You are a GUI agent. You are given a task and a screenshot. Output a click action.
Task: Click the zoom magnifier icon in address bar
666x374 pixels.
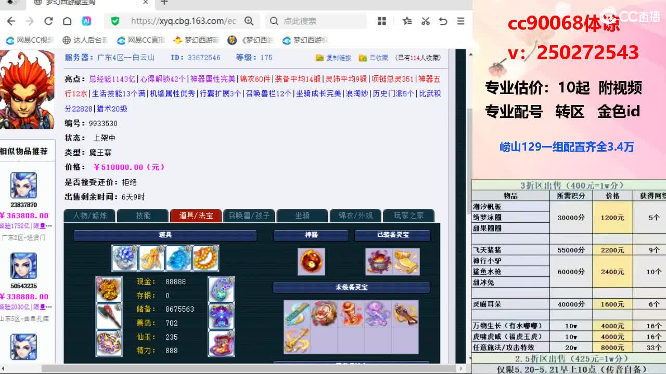[249, 21]
